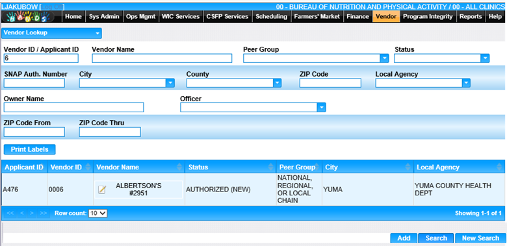
Task: Click the Print Labels button
Action: tap(29, 149)
